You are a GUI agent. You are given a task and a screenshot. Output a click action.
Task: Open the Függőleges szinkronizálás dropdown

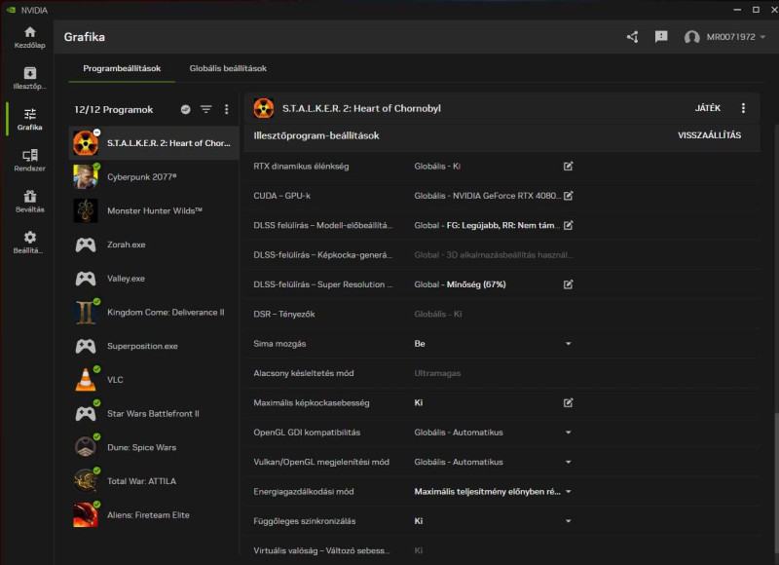(x=569, y=521)
